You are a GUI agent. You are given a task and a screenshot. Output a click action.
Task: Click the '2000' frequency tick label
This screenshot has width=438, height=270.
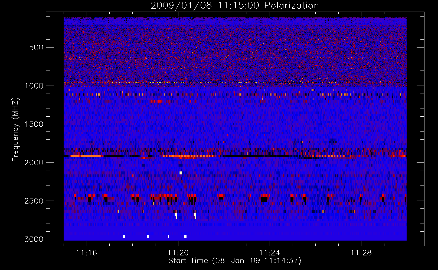34,163
